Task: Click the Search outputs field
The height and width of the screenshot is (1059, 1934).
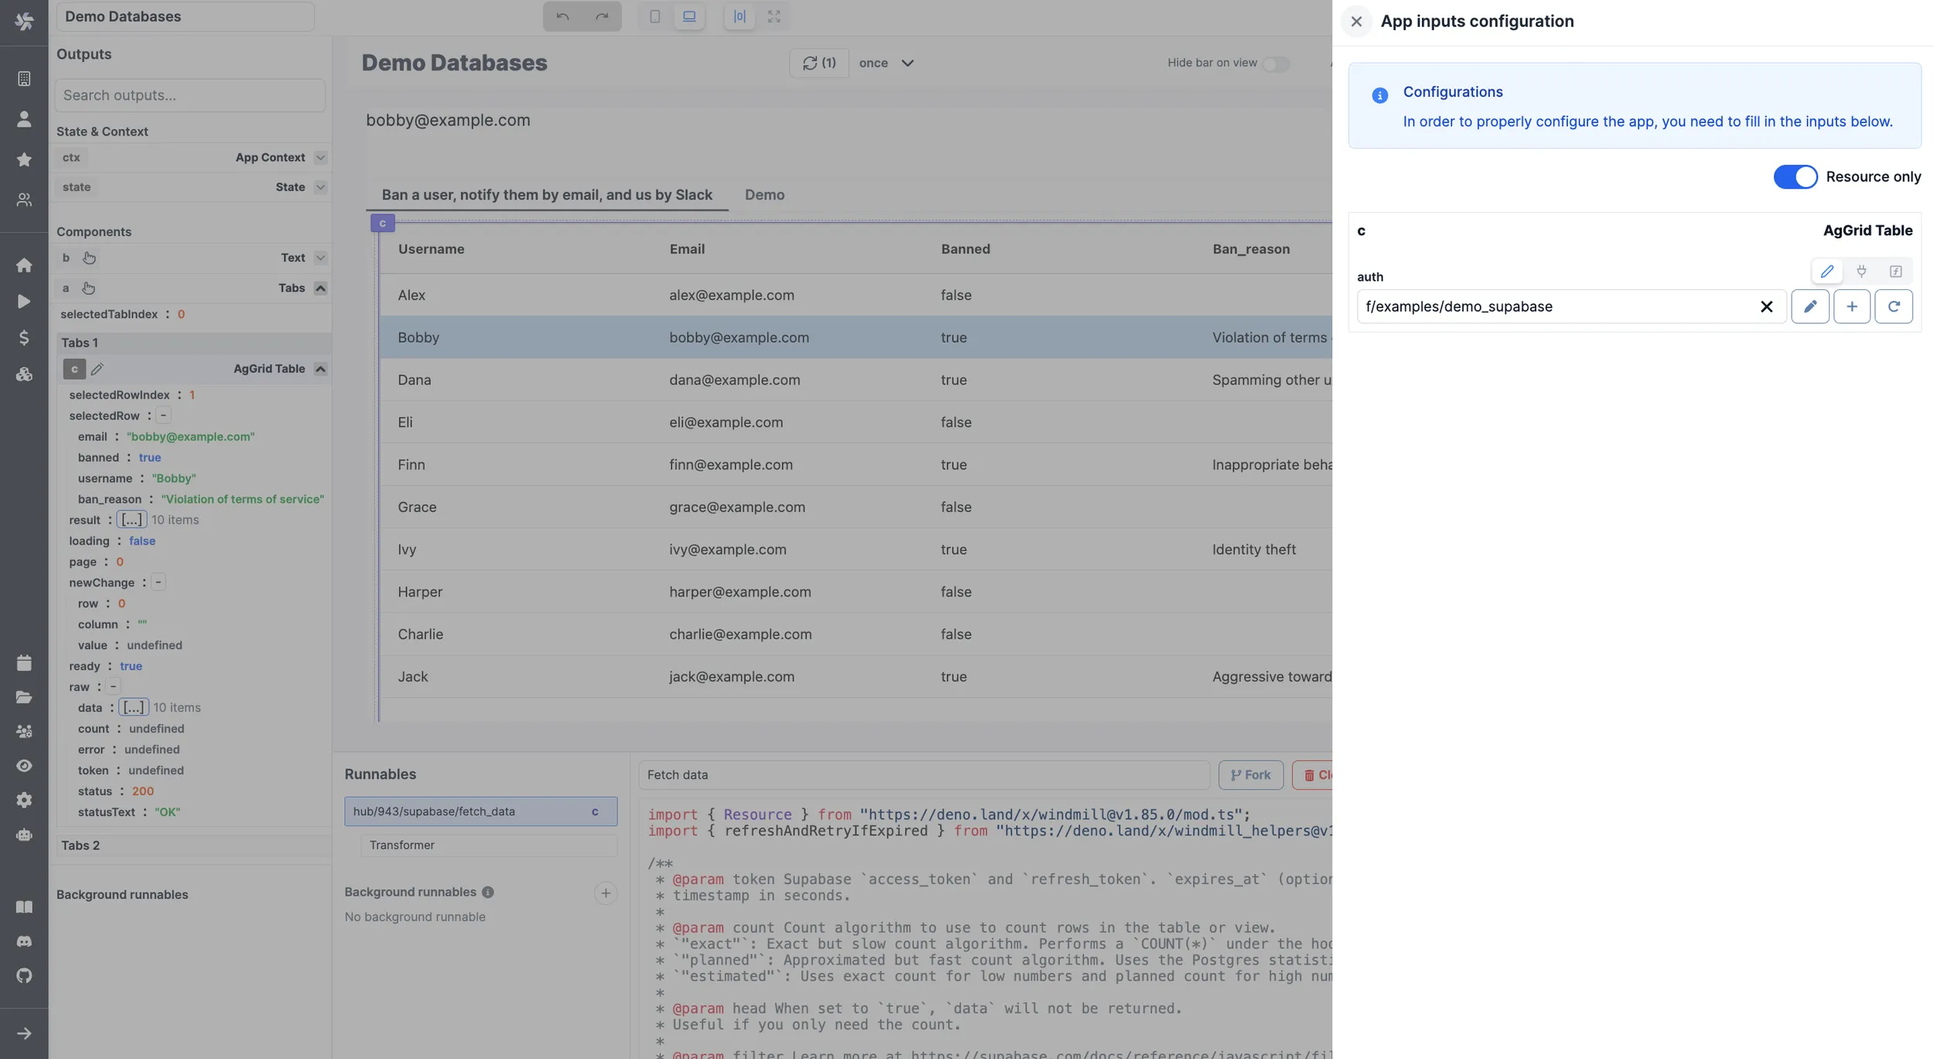Action: tap(190, 95)
